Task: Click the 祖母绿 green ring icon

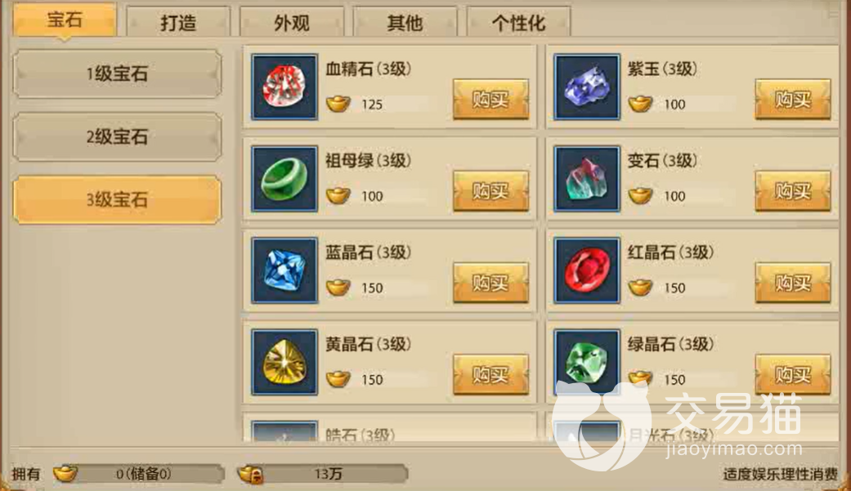Action: 284,178
